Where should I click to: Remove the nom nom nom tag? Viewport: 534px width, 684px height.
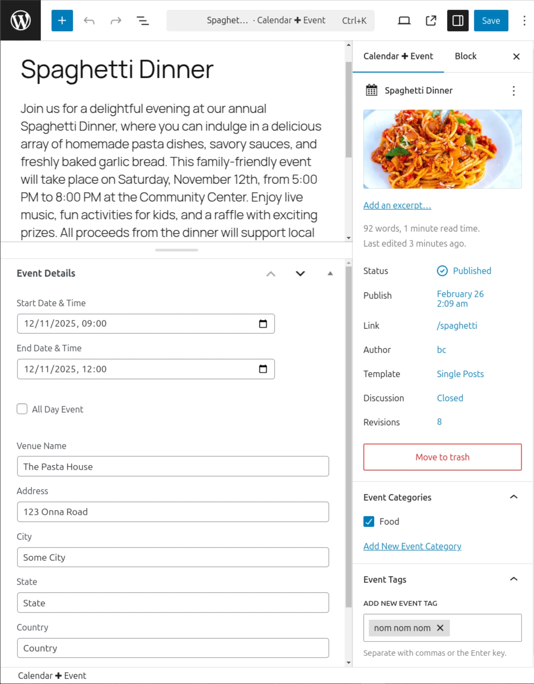pos(440,628)
